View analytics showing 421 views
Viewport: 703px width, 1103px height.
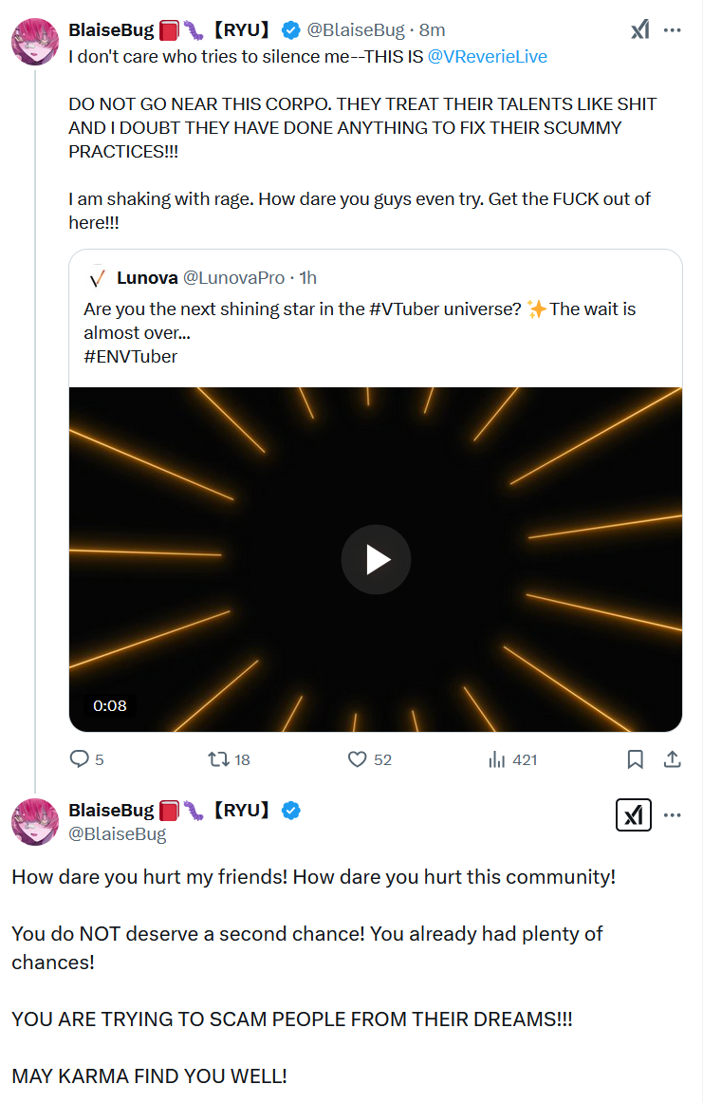[496, 759]
